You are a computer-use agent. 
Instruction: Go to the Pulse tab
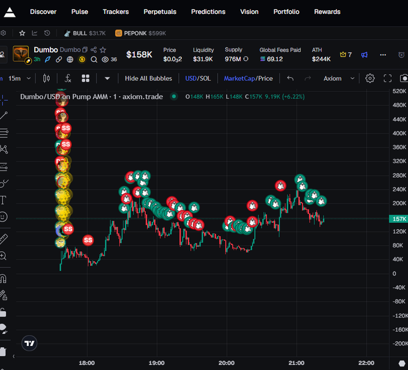80,12
